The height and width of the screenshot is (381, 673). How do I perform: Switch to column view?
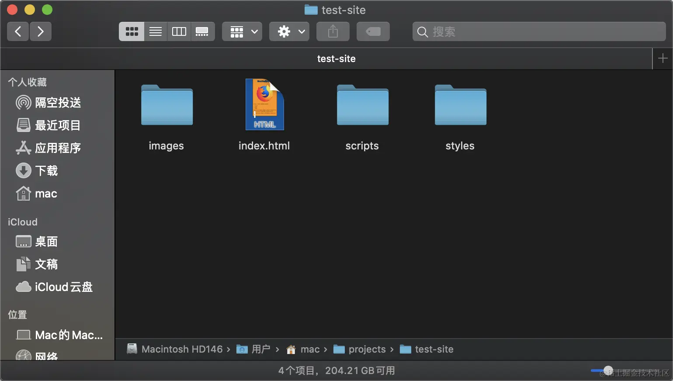click(x=179, y=31)
